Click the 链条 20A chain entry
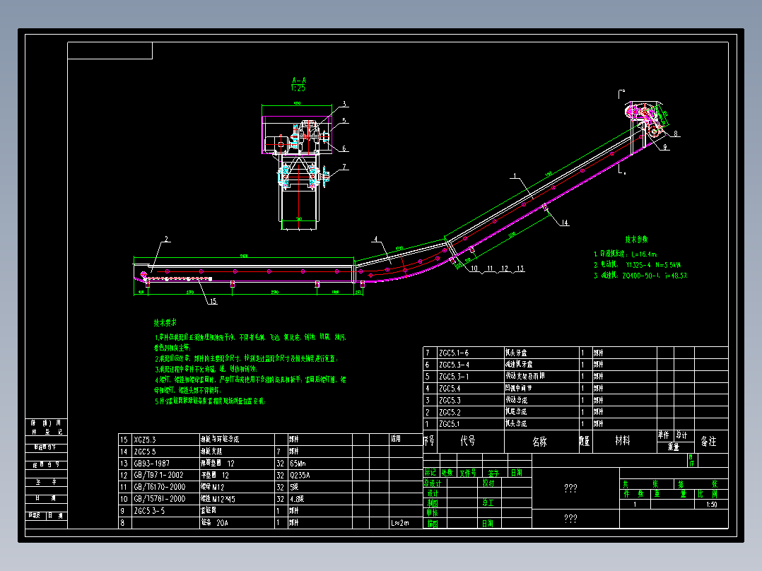Screen dimensions: 762x571 click(214, 523)
